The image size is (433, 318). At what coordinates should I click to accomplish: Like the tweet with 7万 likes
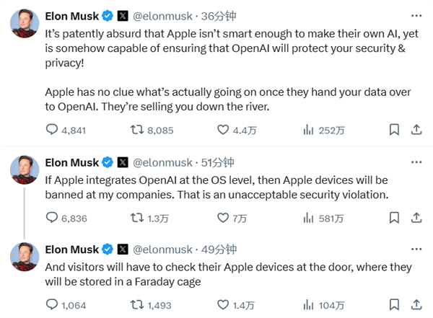click(x=223, y=218)
